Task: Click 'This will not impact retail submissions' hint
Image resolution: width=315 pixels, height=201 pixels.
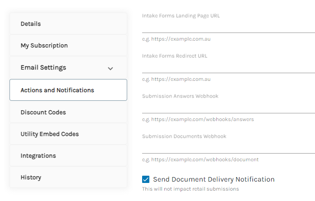Action: (191, 189)
